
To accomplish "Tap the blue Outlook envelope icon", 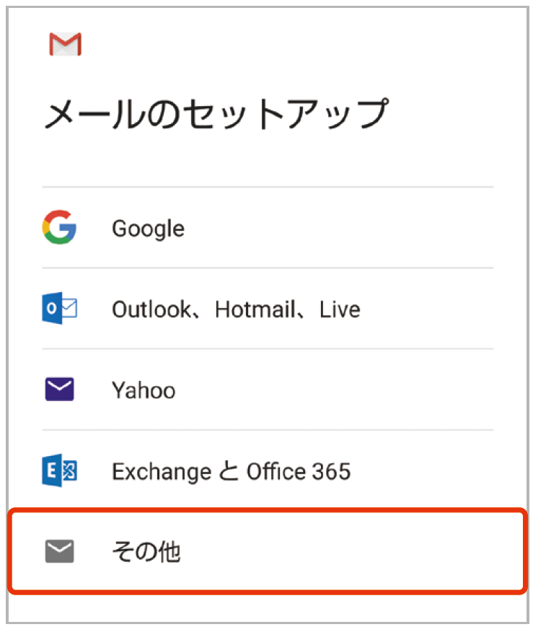I will [x=60, y=308].
